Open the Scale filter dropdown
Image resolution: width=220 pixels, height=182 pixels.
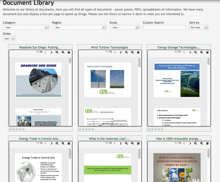(124, 27)
